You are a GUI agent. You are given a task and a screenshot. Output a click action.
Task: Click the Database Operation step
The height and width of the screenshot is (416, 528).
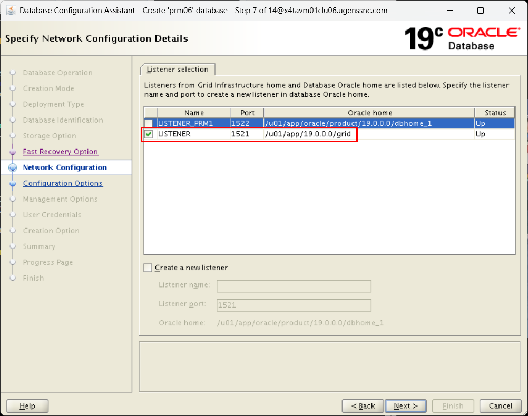[x=57, y=73]
